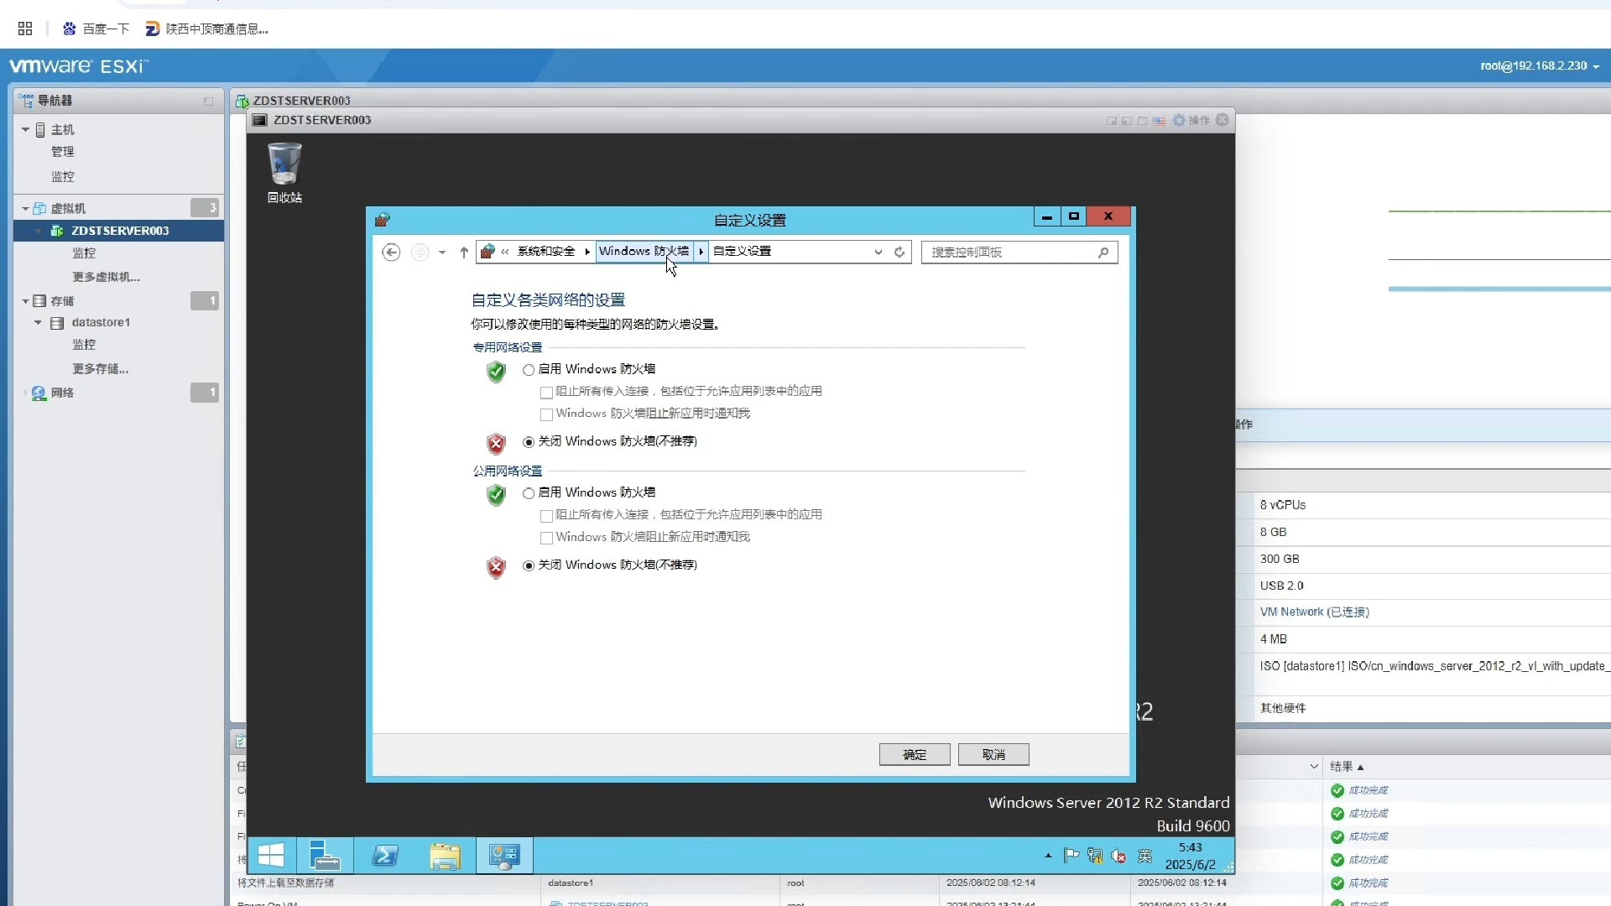Open 管理 under host
The height and width of the screenshot is (906, 1611).
[x=63, y=152]
